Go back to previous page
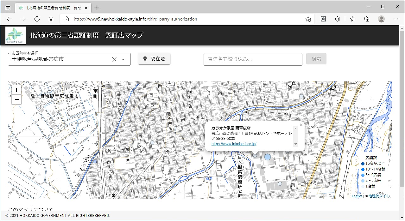 [x=9, y=19]
